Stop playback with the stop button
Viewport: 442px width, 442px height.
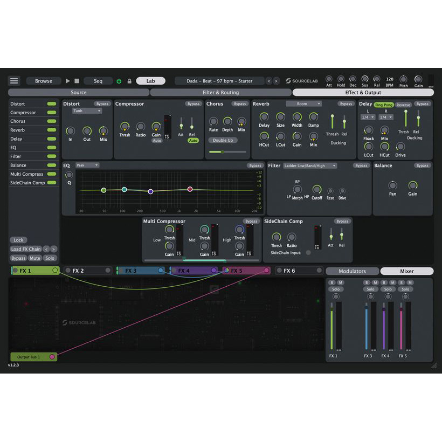tap(77, 81)
